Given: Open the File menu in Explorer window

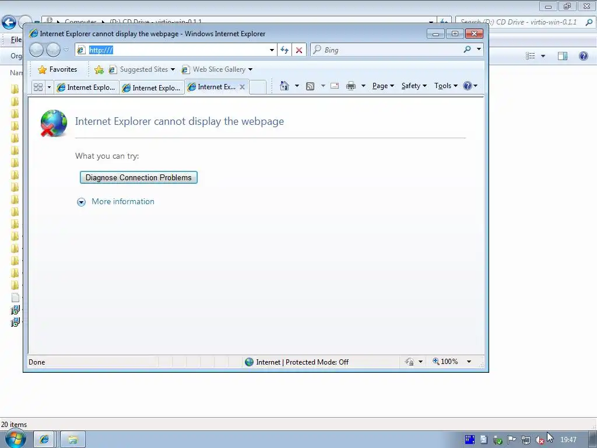Looking at the screenshot, I should tap(16, 40).
